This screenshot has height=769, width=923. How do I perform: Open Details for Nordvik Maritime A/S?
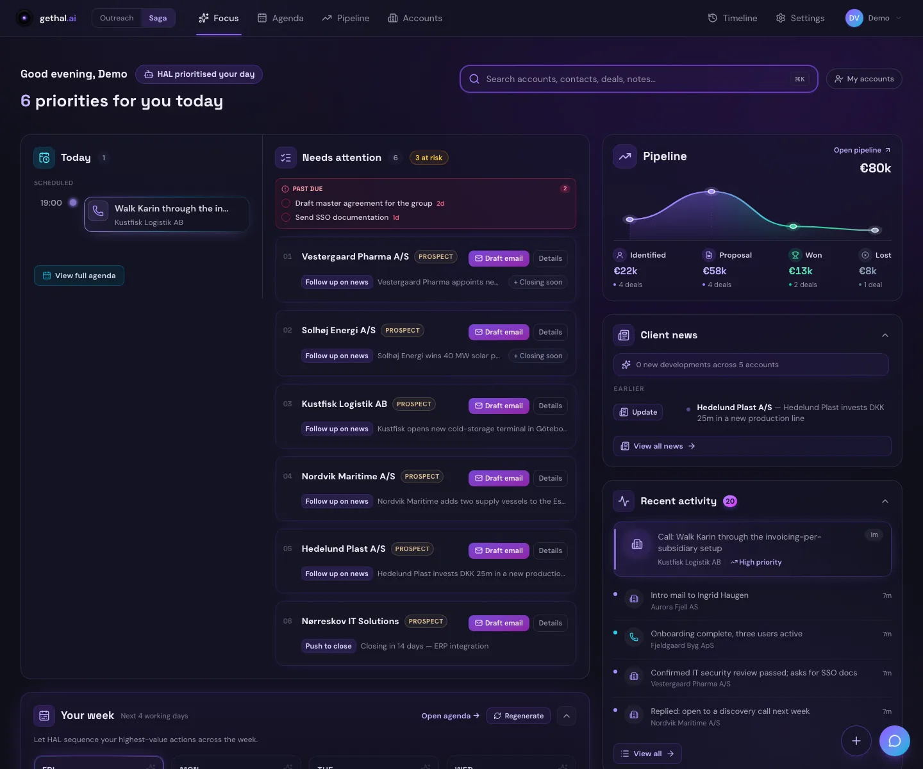[550, 478]
